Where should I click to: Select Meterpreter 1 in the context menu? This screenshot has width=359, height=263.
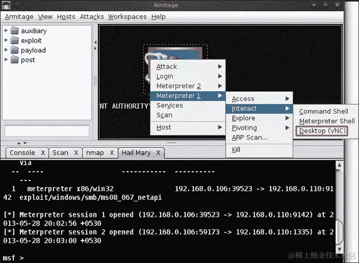click(188, 96)
